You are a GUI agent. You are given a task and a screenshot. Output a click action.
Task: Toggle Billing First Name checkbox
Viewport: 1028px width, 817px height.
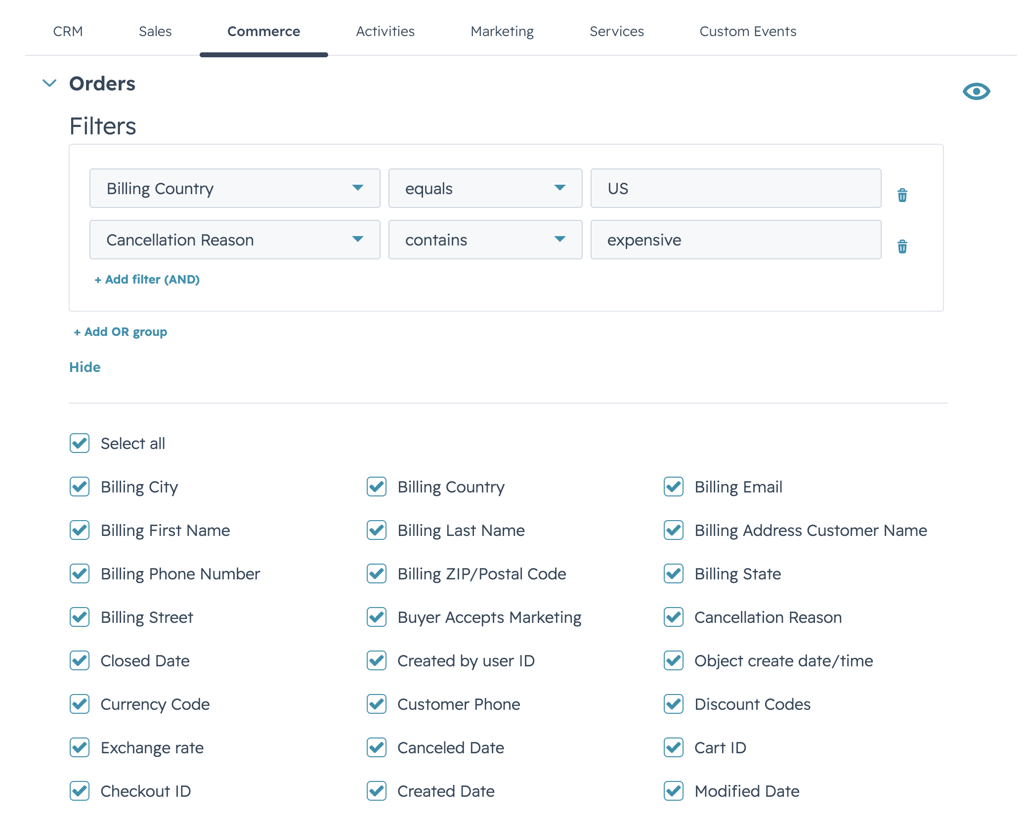(80, 530)
